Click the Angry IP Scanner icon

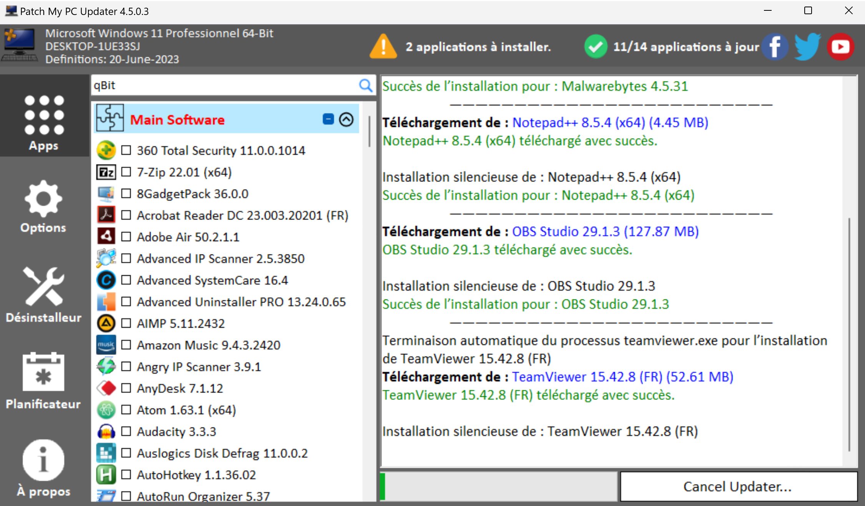pos(106,366)
